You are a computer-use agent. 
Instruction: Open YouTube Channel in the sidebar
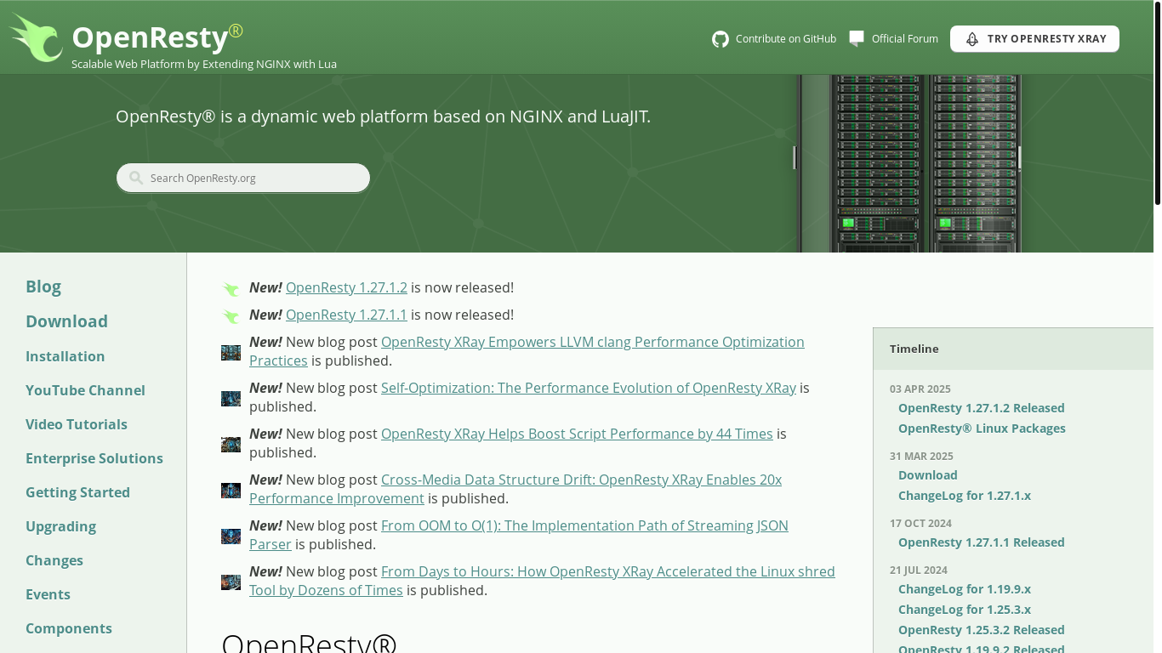[x=85, y=390]
